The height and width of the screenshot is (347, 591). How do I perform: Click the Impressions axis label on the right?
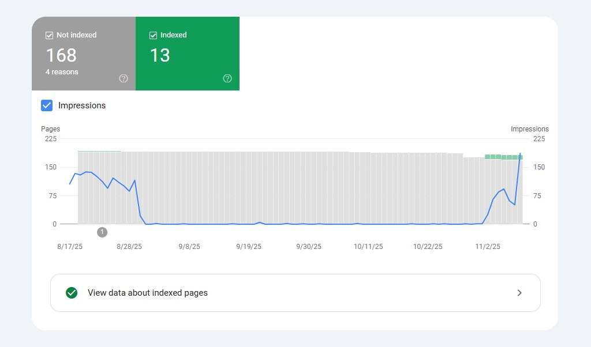[530, 129]
